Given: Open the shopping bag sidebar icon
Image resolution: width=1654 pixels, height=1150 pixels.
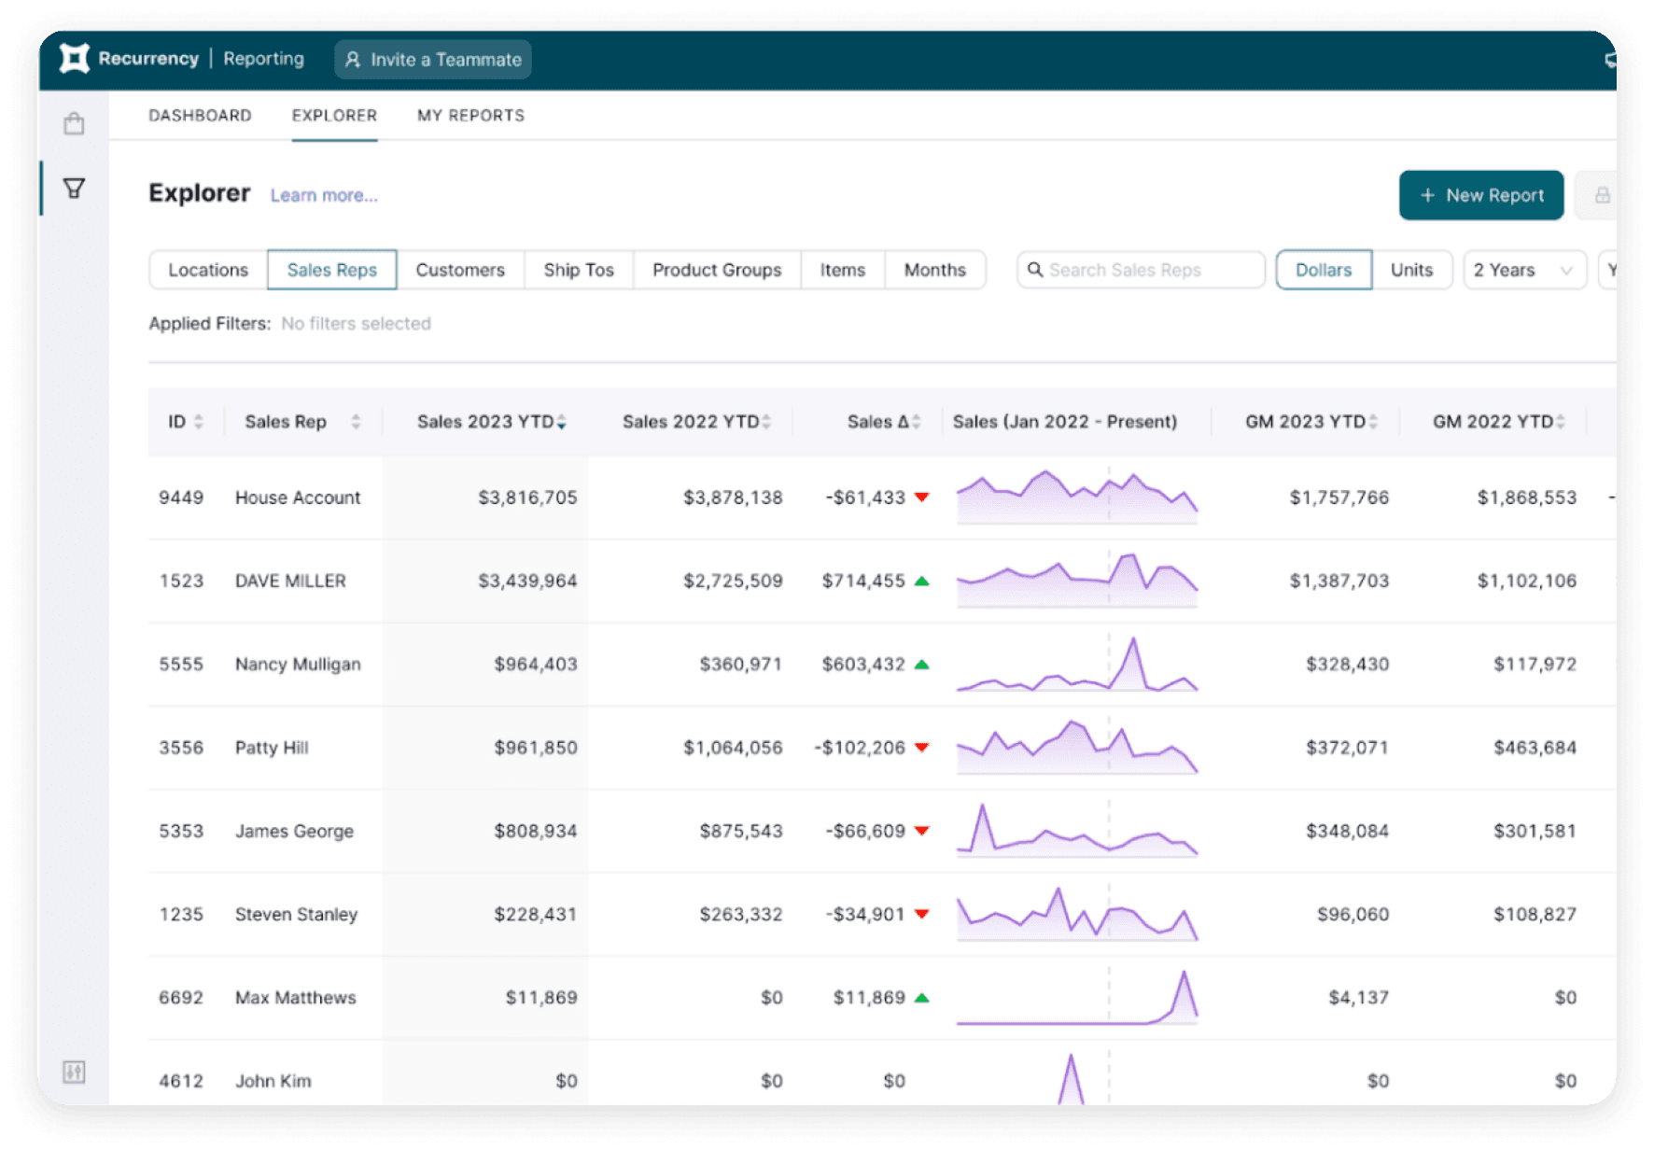Looking at the screenshot, I should pyautogui.click(x=74, y=124).
